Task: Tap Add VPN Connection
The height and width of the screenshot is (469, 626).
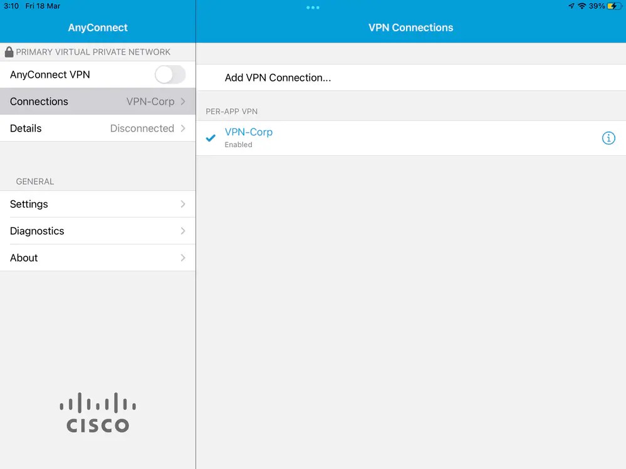Action: coord(278,78)
